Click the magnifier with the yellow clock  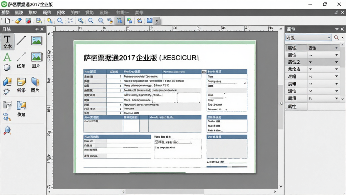[49, 21]
